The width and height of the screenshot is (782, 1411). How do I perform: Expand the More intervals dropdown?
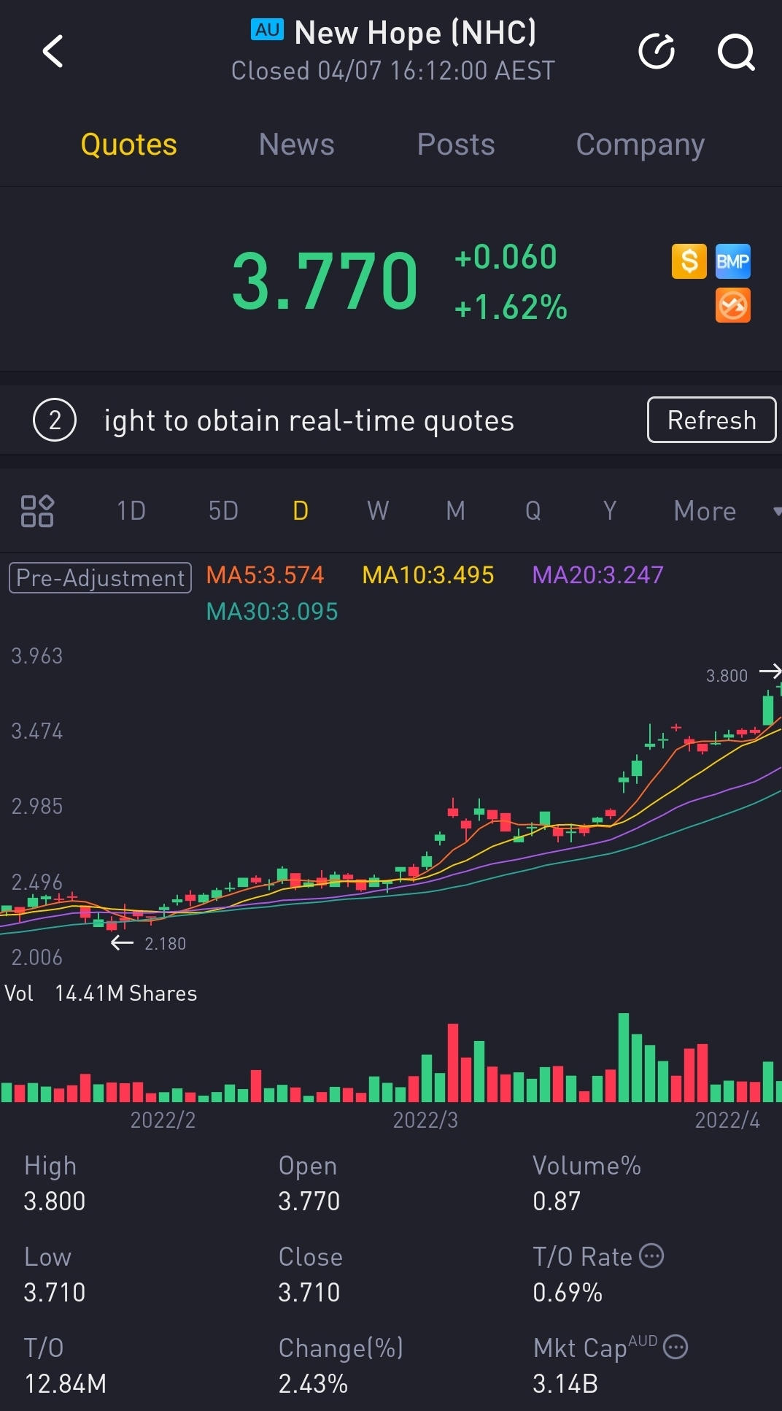pyautogui.click(x=705, y=511)
